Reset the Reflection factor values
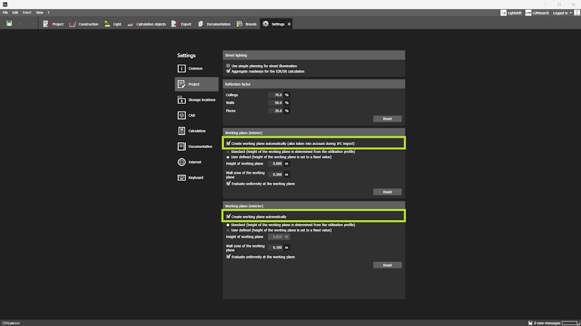The image size is (581, 326). (x=387, y=119)
